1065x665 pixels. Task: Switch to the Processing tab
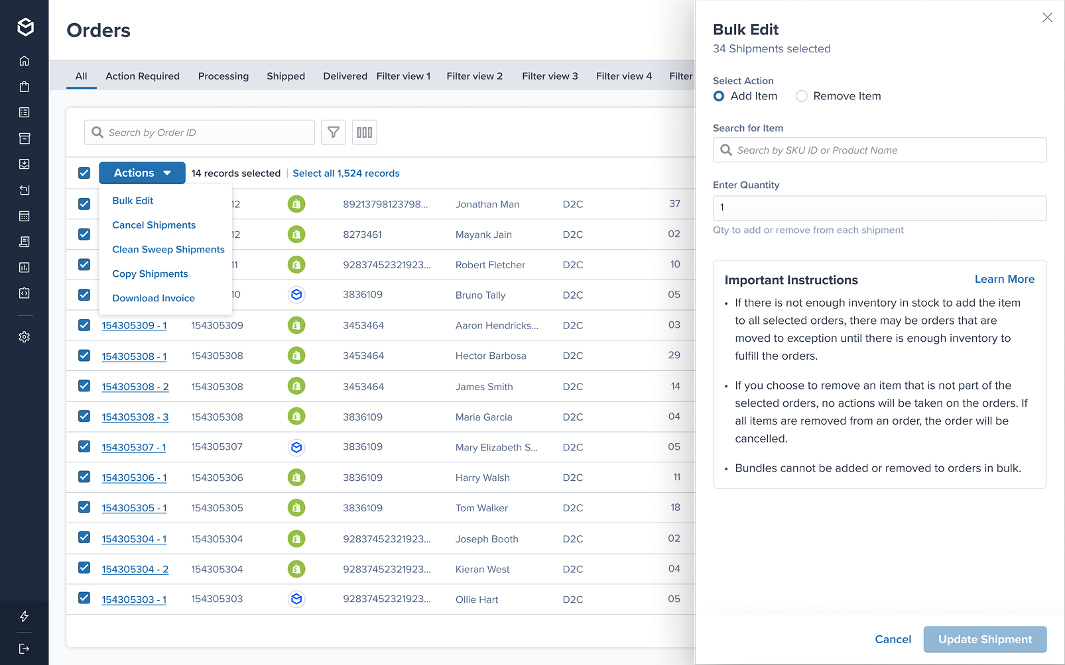[x=223, y=76]
